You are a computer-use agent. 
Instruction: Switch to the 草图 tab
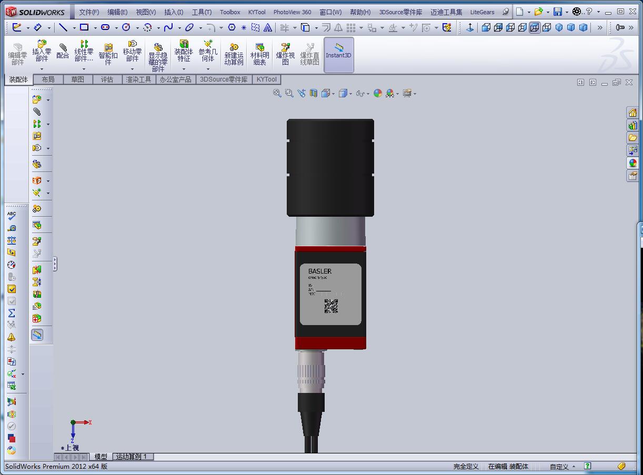(77, 79)
